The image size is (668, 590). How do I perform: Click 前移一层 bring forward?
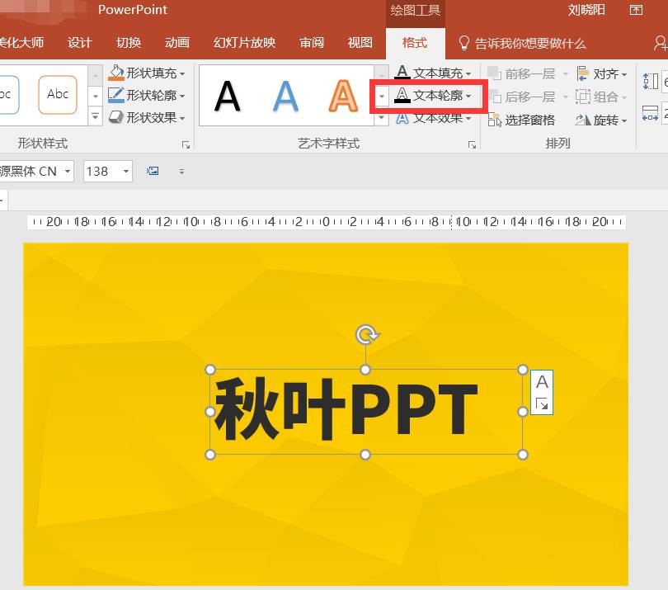pos(522,73)
